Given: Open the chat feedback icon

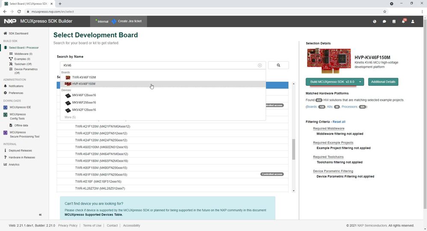Looking at the screenshot, I should pyautogui.click(x=384, y=21).
